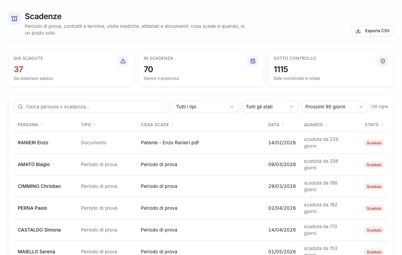The image size is (402, 255).
Task: Click the magnifier icon in the search field
Action: coord(20,107)
